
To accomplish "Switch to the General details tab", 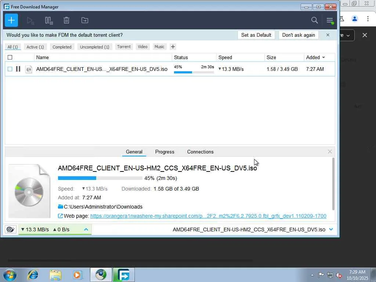I will 134,152.
